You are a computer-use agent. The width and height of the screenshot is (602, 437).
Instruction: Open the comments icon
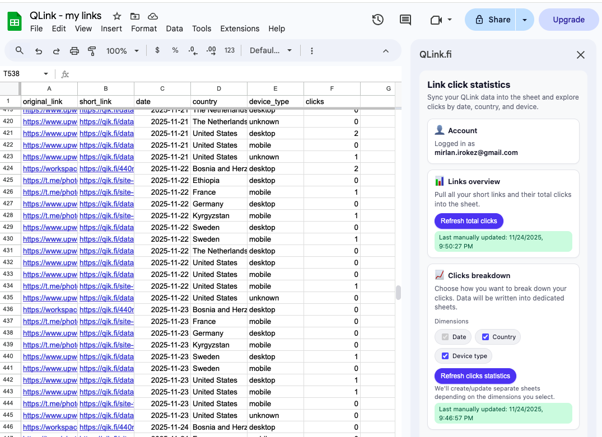[x=405, y=19]
